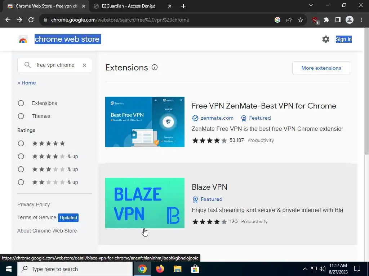Open the Windows notification center

tap(357, 269)
